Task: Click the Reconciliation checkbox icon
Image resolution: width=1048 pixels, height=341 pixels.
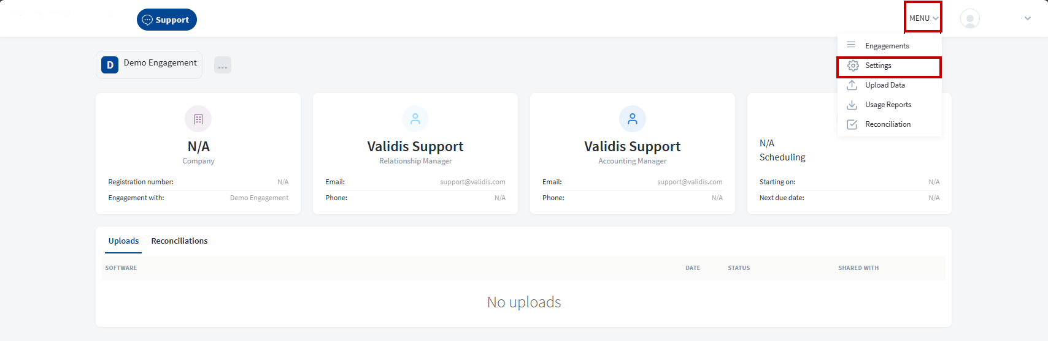Action: coord(852,124)
